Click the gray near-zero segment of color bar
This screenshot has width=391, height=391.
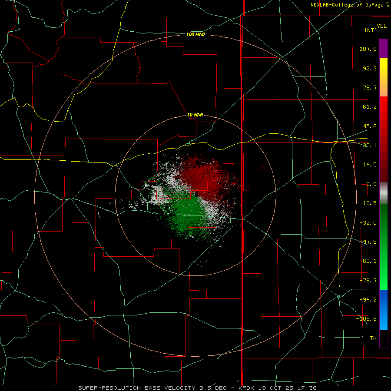click(x=384, y=193)
